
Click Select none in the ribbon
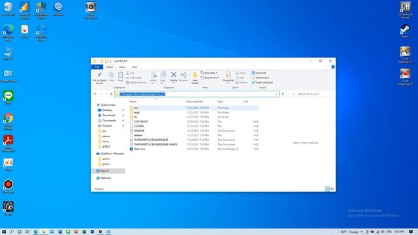(x=261, y=78)
